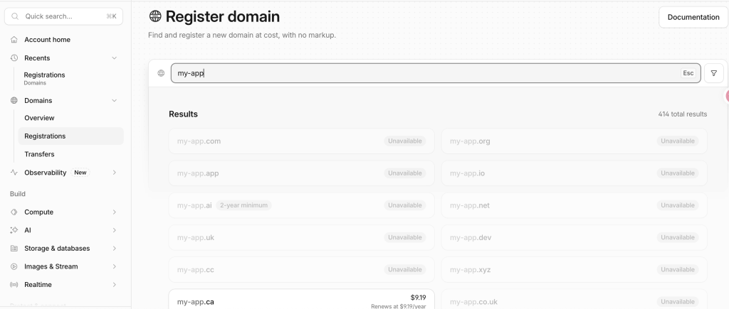Click the Storage & databases icon

tap(14, 248)
